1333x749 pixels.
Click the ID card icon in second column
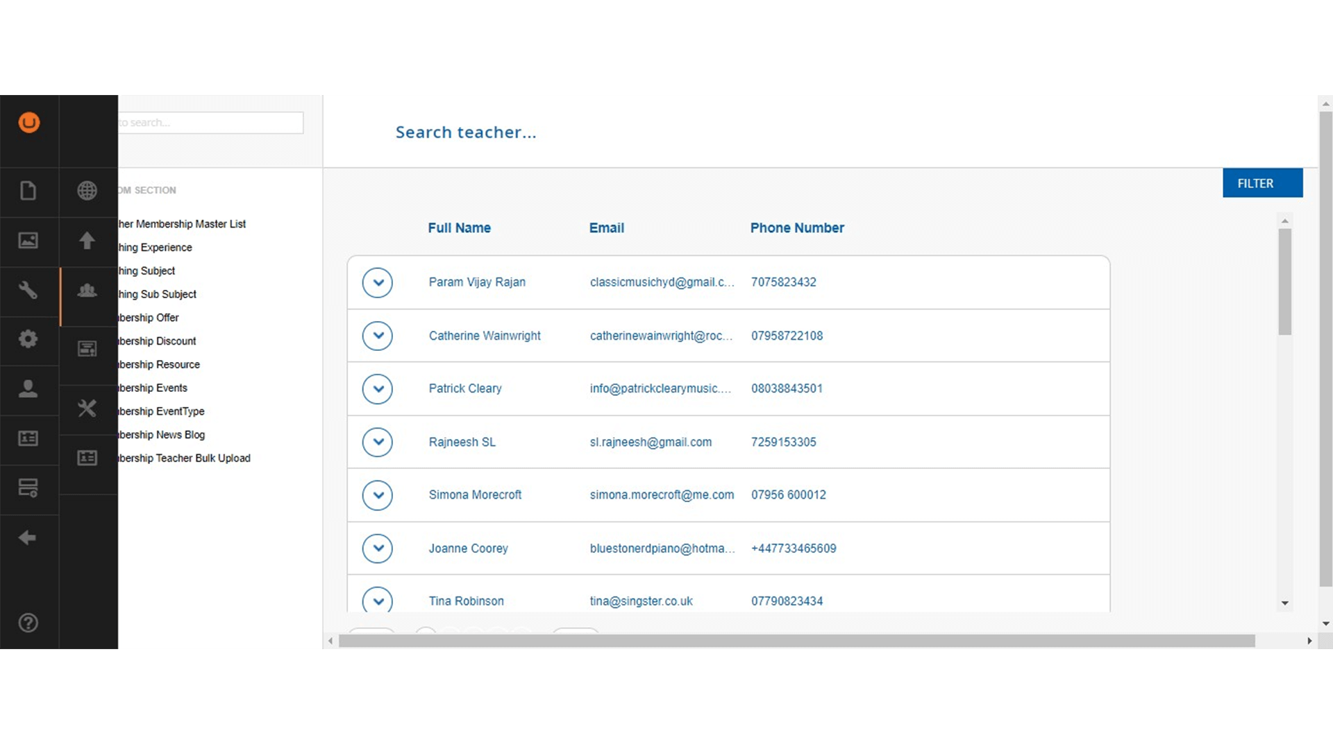point(87,458)
